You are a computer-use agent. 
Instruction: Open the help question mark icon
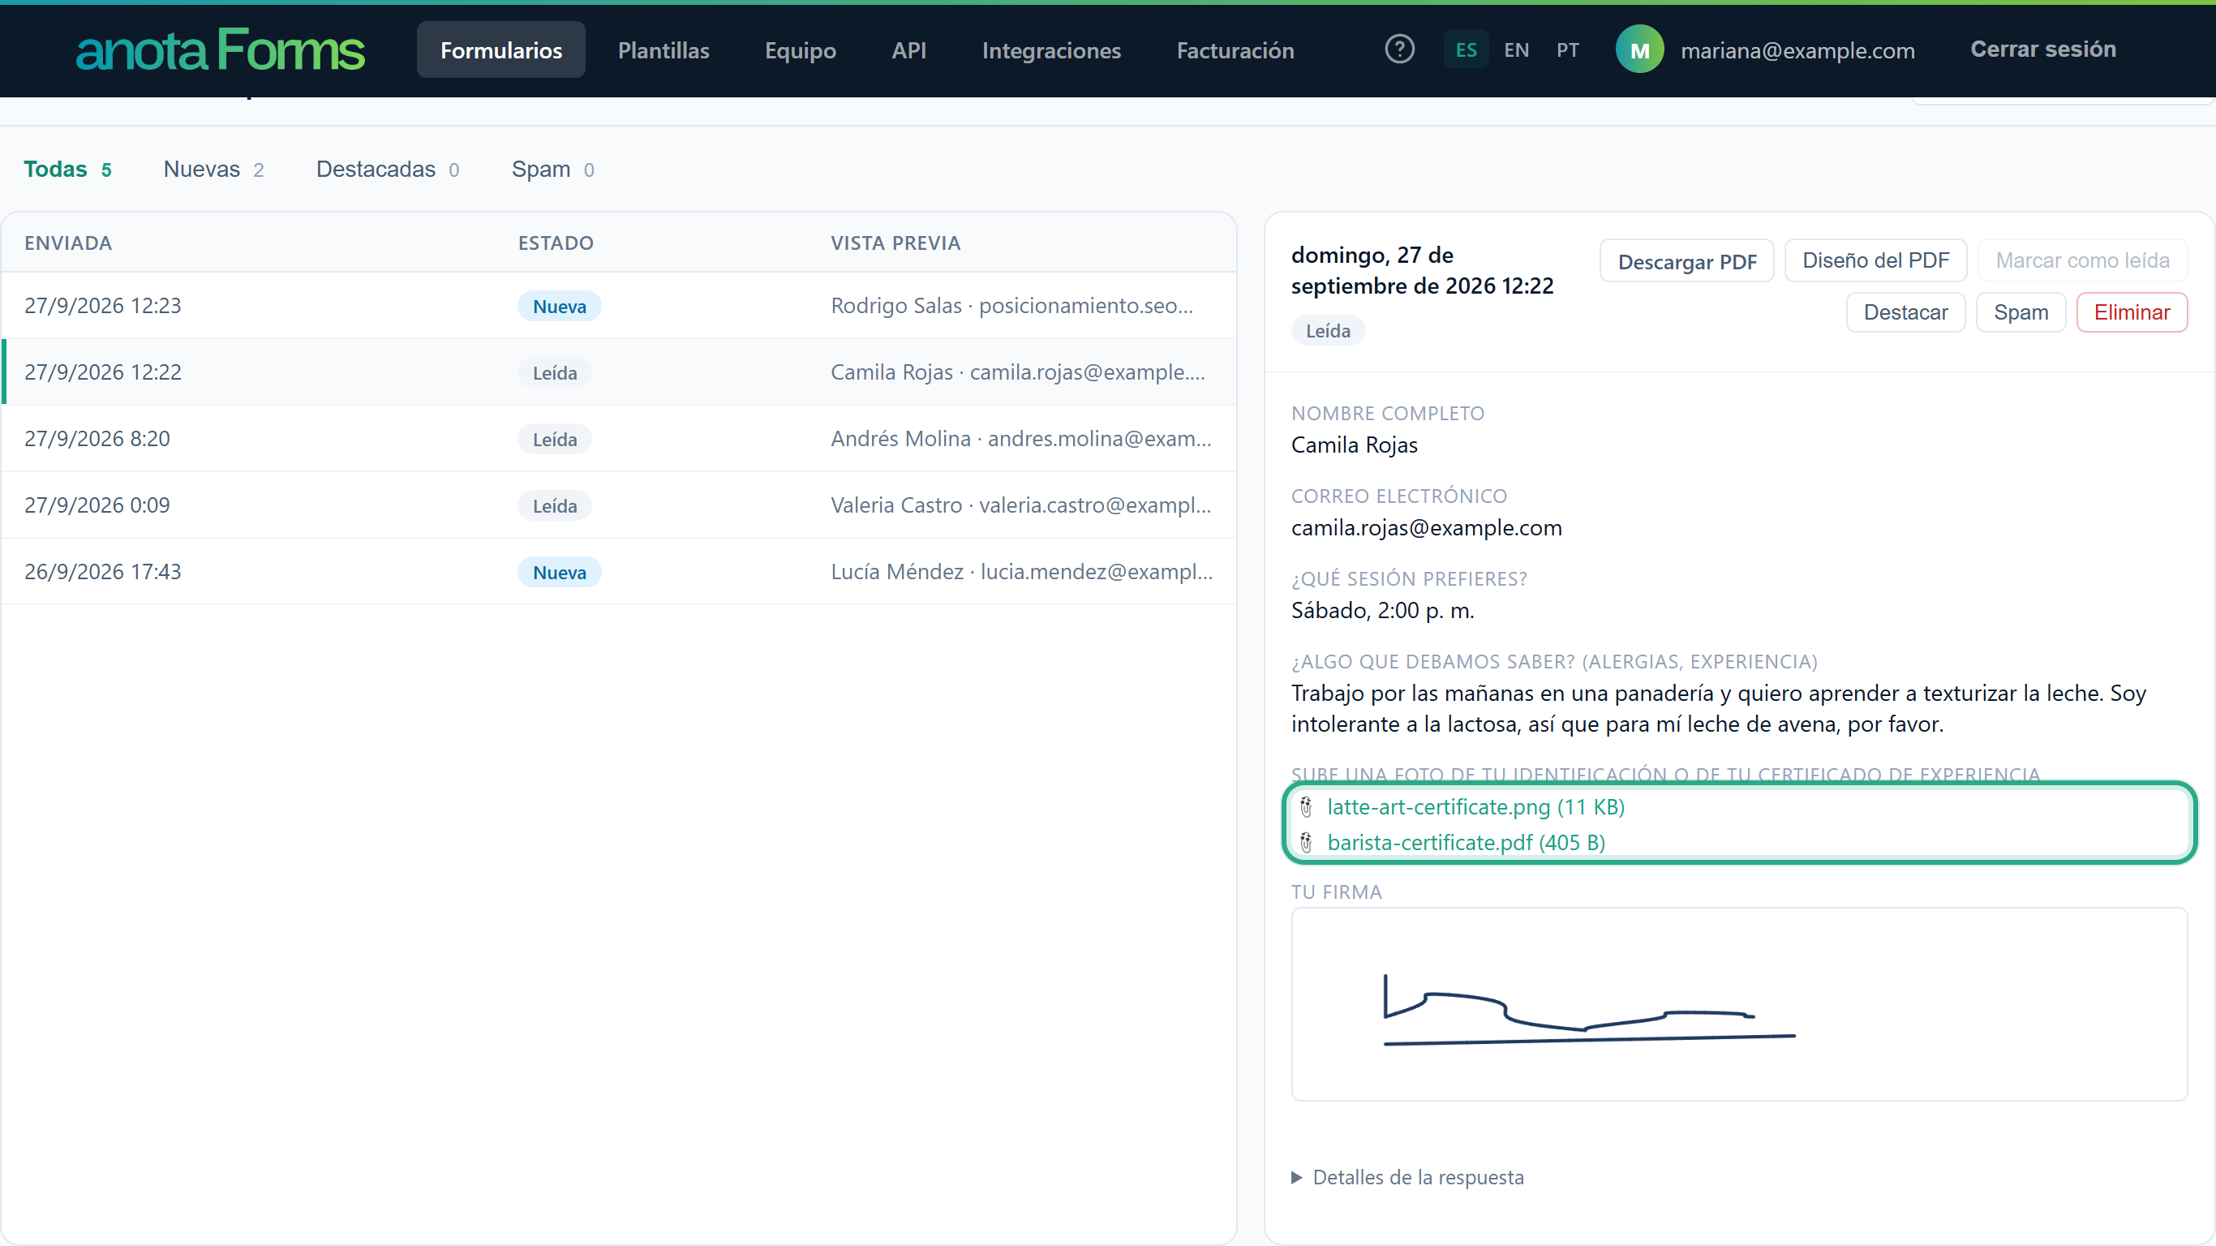pyautogui.click(x=1400, y=49)
